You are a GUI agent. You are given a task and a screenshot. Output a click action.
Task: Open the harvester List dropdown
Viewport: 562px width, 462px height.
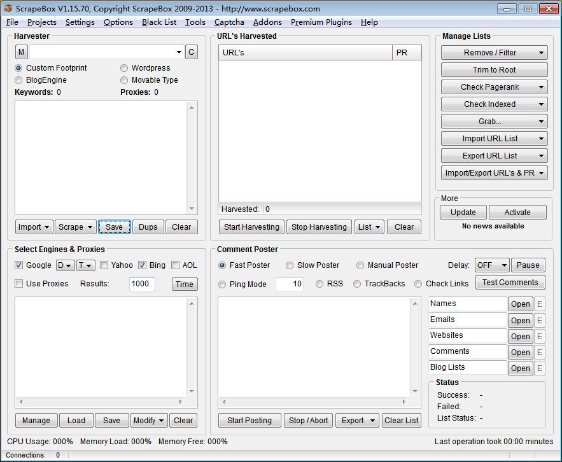pos(369,227)
